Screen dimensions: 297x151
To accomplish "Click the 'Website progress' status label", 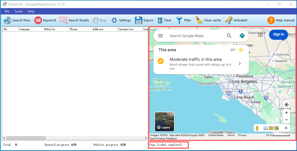I will tap(106, 145).
